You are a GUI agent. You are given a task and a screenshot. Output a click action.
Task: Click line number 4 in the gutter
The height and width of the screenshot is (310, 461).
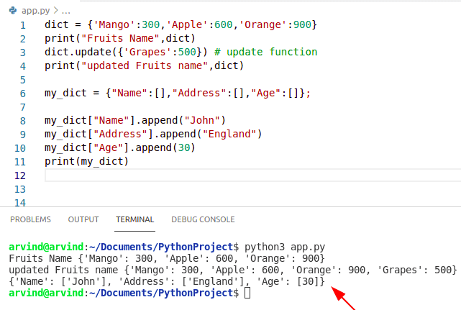point(22,66)
